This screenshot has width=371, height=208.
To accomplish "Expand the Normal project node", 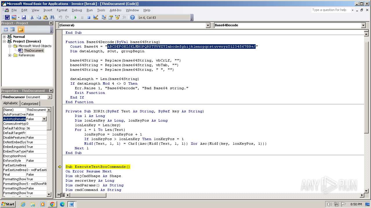I will tap(4, 37).
